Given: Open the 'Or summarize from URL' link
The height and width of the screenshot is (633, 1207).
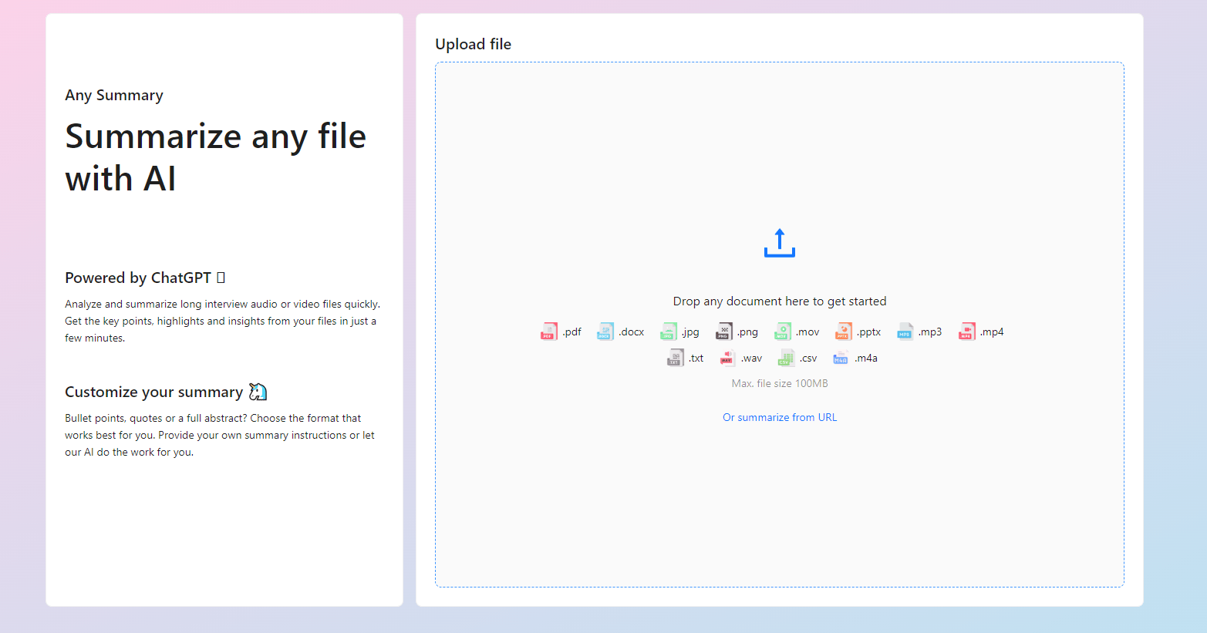Looking at the screenshot, I should pyautogui.click(x=779, y=417).
